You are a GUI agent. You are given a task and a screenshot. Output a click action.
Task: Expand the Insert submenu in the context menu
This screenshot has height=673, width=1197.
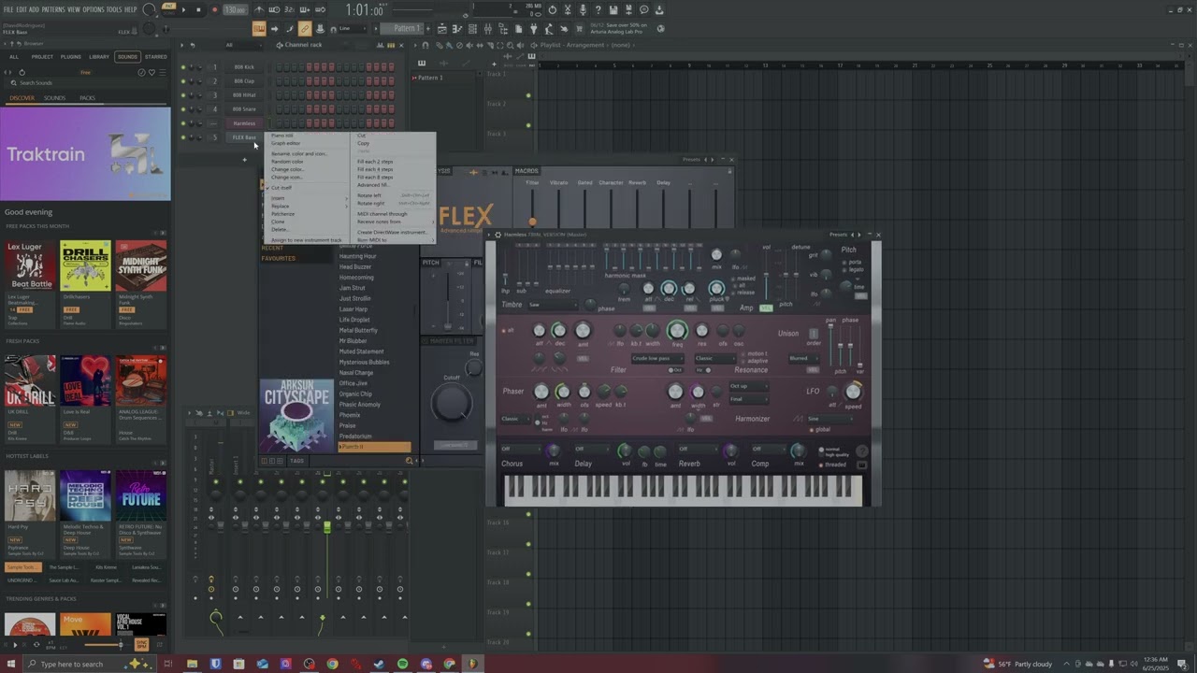[309, 198]
